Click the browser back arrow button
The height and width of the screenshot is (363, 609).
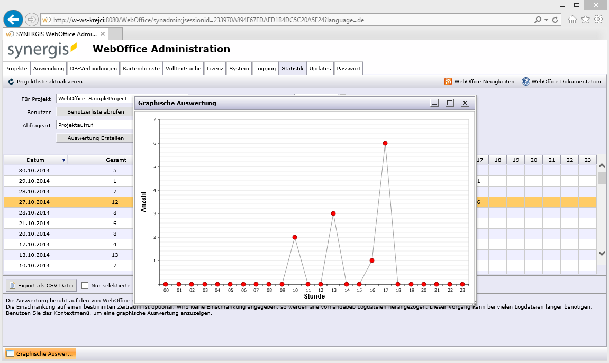(x=13, y=20)
